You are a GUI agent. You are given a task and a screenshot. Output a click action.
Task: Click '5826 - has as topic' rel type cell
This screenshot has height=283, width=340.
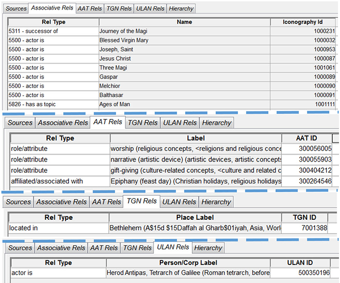[x=53, y=104]
